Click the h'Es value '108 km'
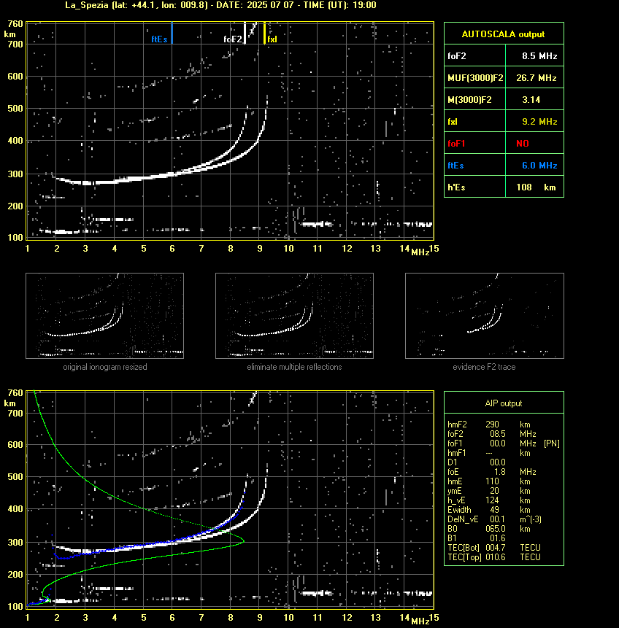This screenshot has height=628, width=619. point(536,187)
